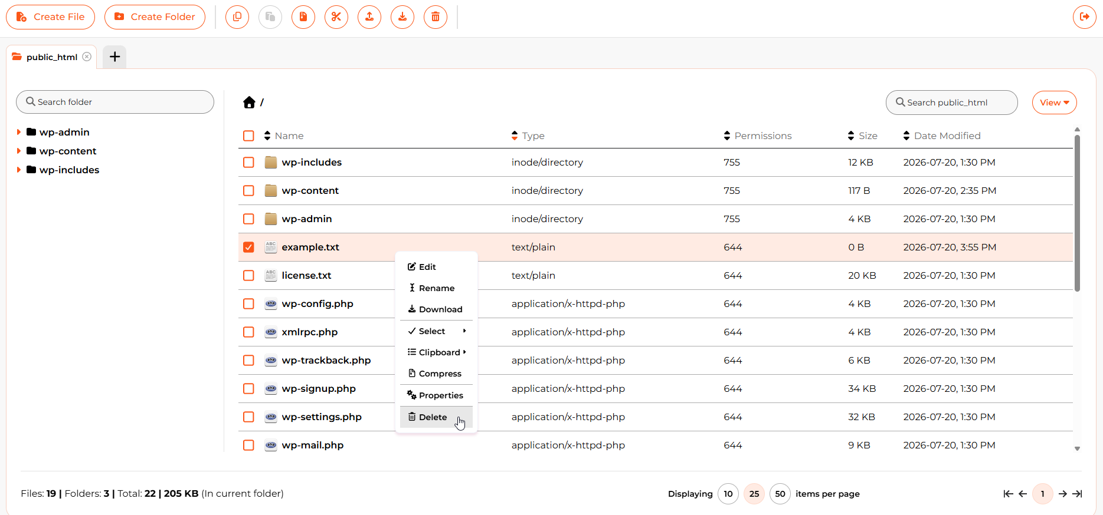
Task: Open a new tab with plus button
Action: pos(114,57)
